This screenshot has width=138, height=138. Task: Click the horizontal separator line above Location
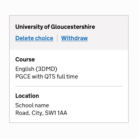click(x=69, y=86)
